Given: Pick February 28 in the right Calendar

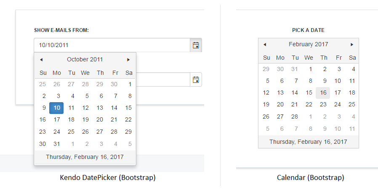Looking at the screenshot, I should [295, 116].
